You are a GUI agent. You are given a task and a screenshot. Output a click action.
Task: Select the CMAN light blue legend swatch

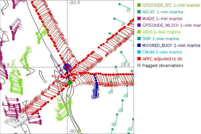coord(139,52)
